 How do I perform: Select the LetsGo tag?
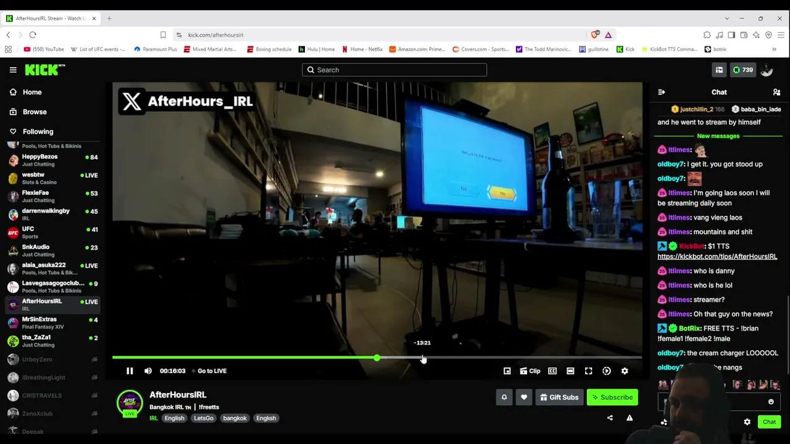click(x=204, y=418)
